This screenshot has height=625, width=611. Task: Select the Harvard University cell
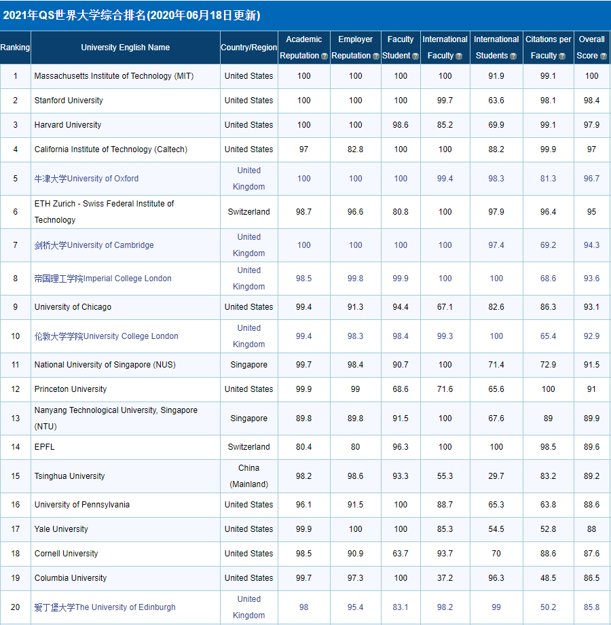(x=126, y=125)
